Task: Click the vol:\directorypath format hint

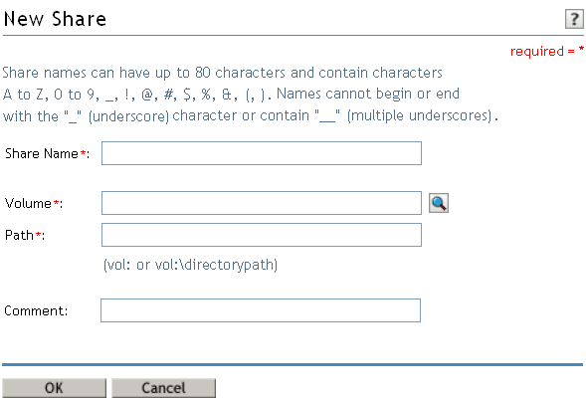Action: pos(190,265)
